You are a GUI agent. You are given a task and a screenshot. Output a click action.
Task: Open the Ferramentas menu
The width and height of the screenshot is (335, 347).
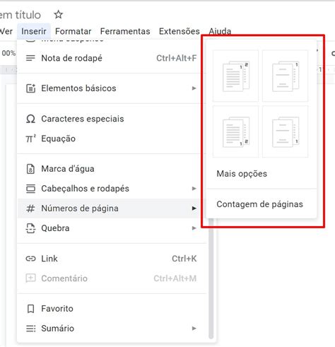coord(125,31)
